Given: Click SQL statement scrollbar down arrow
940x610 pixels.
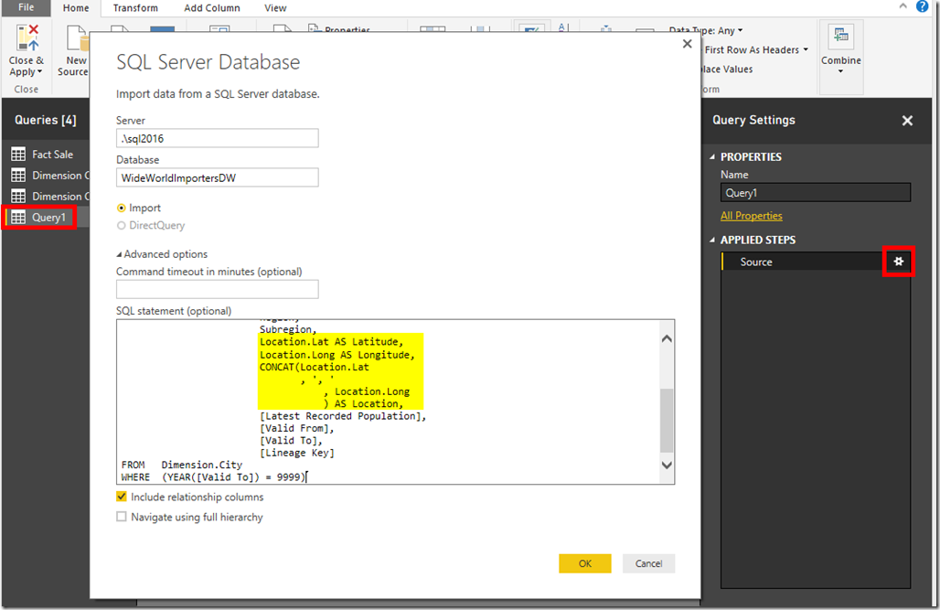Looking at the screenshot, I should tap(667, 465).
